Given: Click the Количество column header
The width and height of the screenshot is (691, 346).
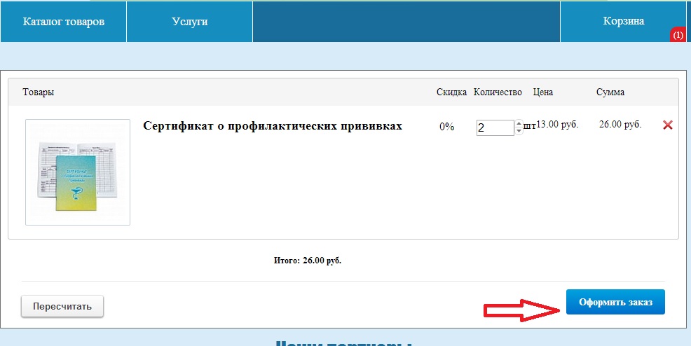Looking at the screenshot, I should pos(498,92).
